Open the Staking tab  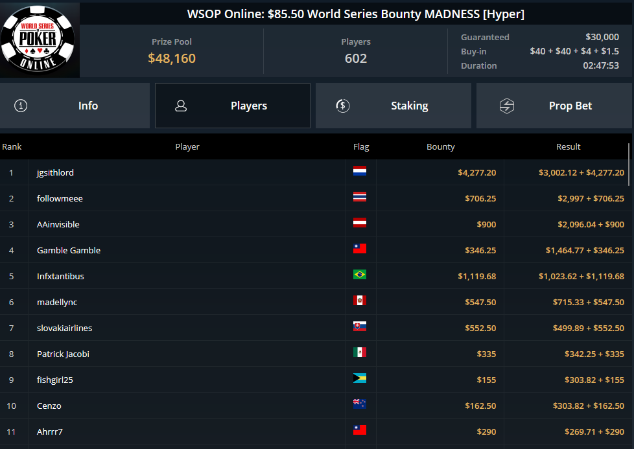coord(393,106)
